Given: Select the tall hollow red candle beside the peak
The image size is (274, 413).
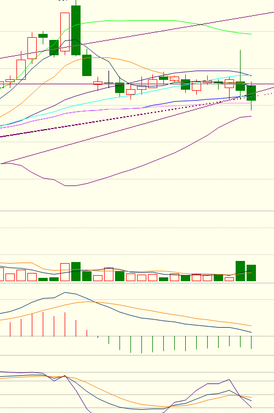Looking at the screenshot, I should pyautogui.click(x=65, y=32).
